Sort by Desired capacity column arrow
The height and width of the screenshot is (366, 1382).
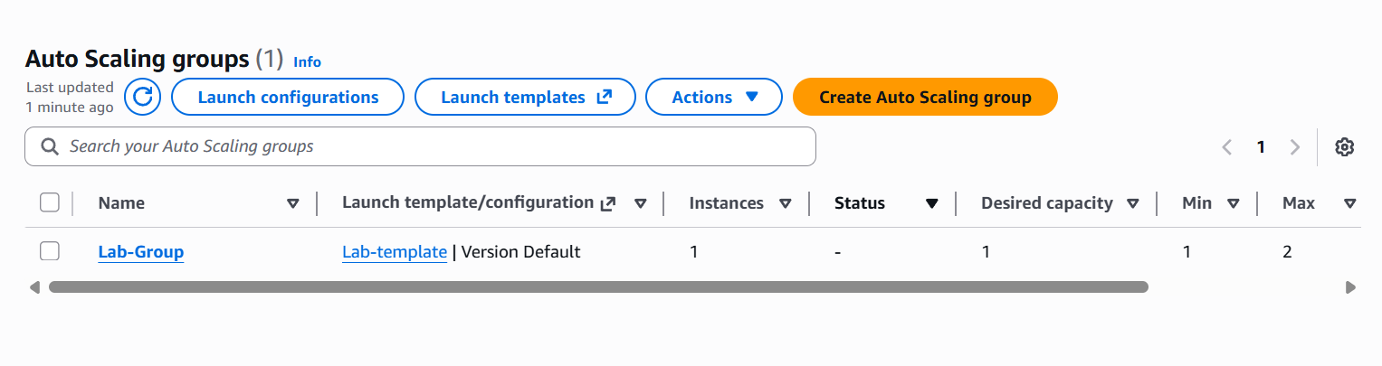(1132, 203)
